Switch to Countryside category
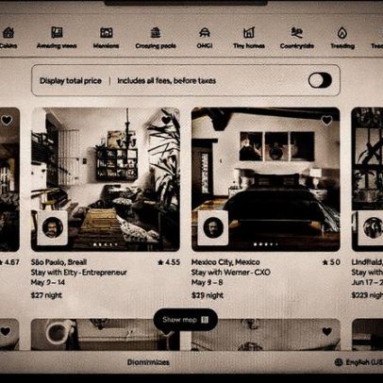383x383 pixels. point(297,38)
